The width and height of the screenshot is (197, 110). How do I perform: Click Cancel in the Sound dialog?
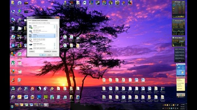pyautogui.click(x=49, y=55)
